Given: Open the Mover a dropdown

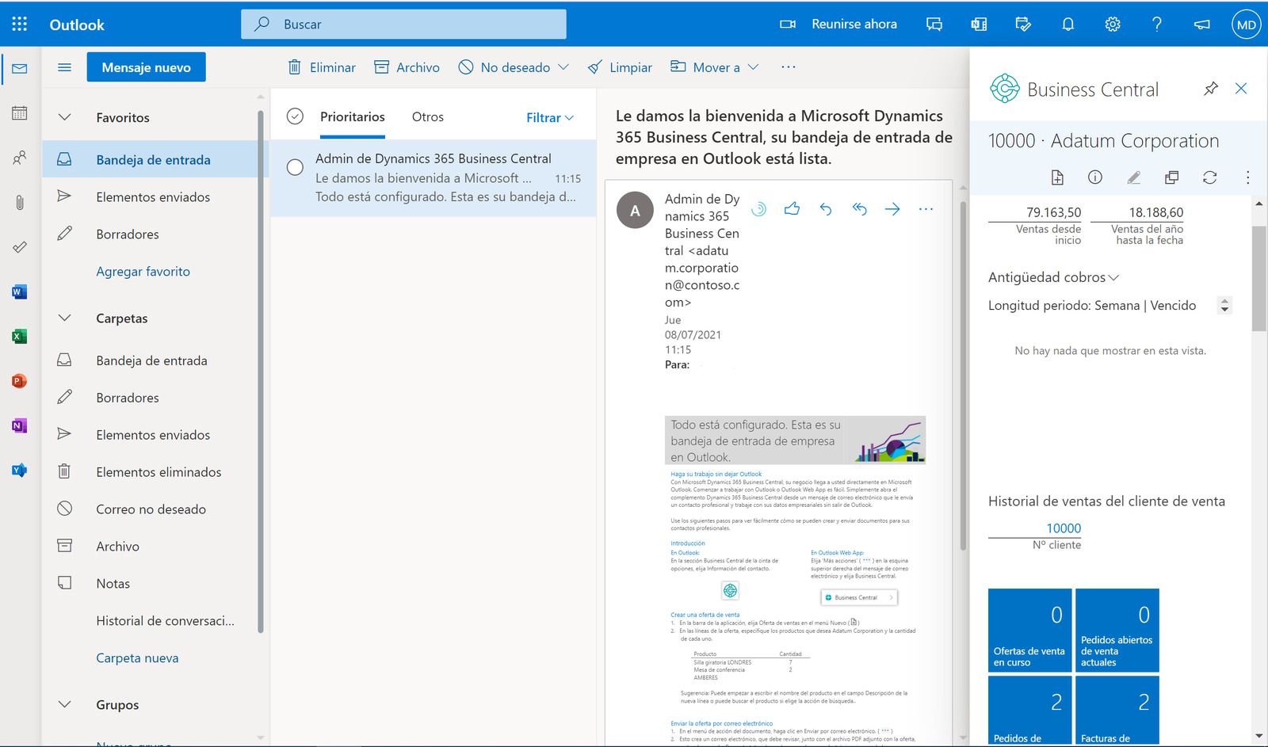Looking at the screenshot, I should pyautogui.click(x=715, y=67).
